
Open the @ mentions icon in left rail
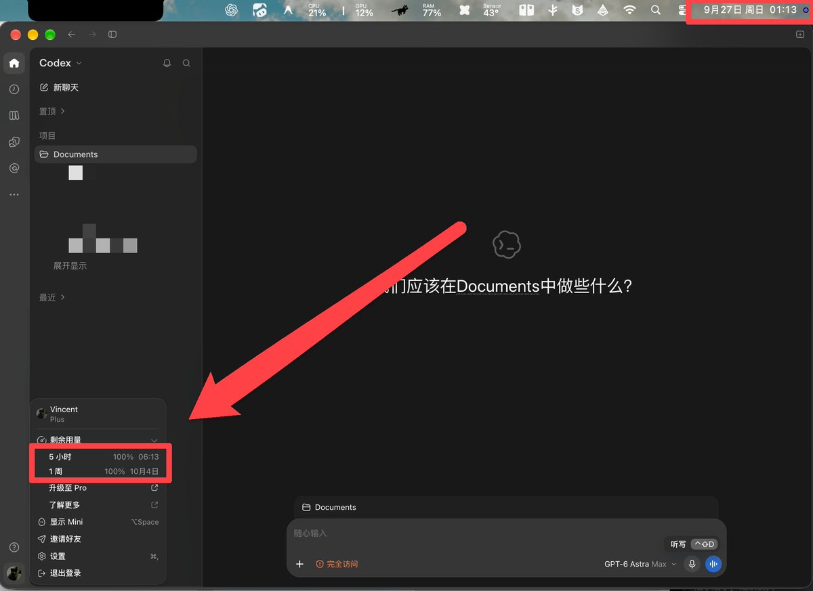[x=14, y=168]
